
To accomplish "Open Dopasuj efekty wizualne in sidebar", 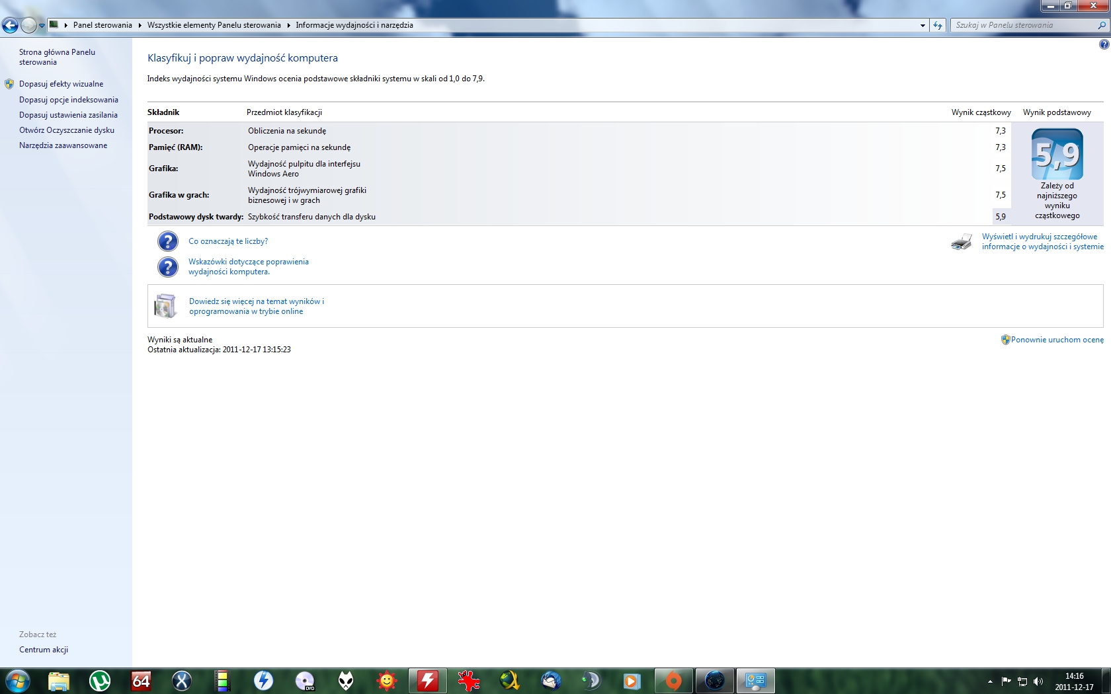I will pos(61,84).
